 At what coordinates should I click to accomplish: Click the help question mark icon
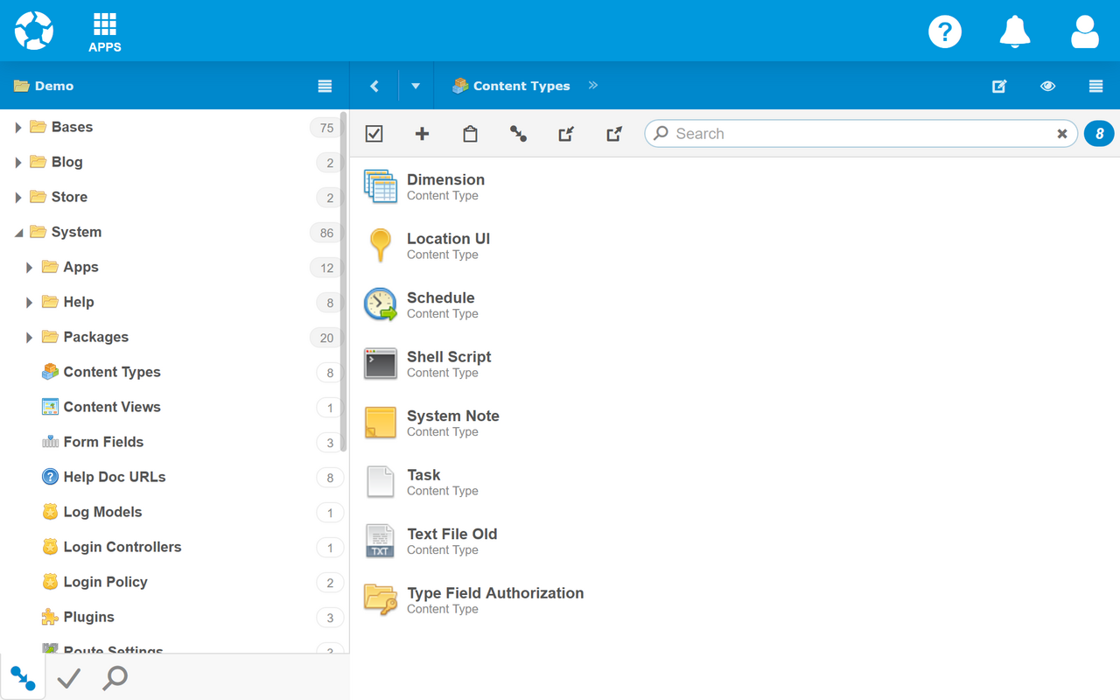tap(944, 31)
